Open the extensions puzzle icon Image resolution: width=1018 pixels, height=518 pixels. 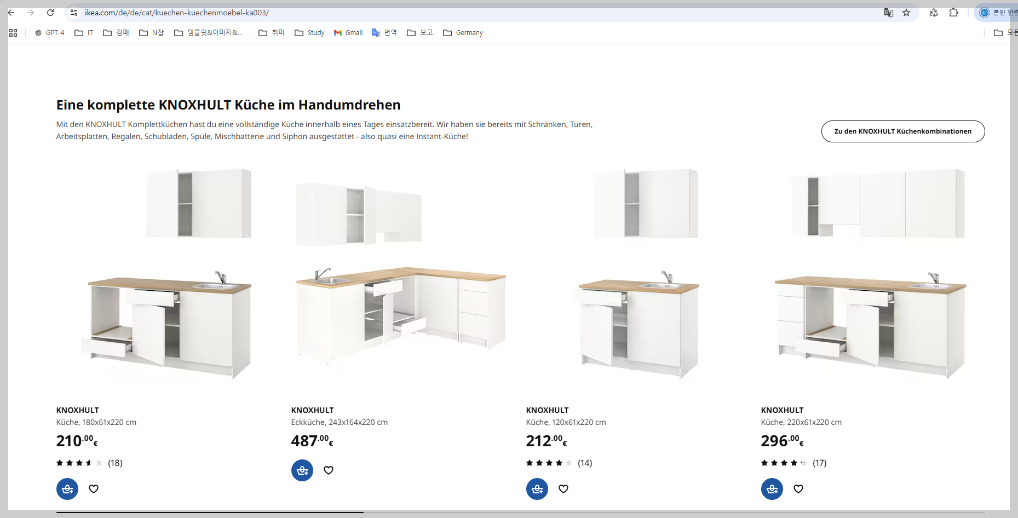click(x=954, y=13)
